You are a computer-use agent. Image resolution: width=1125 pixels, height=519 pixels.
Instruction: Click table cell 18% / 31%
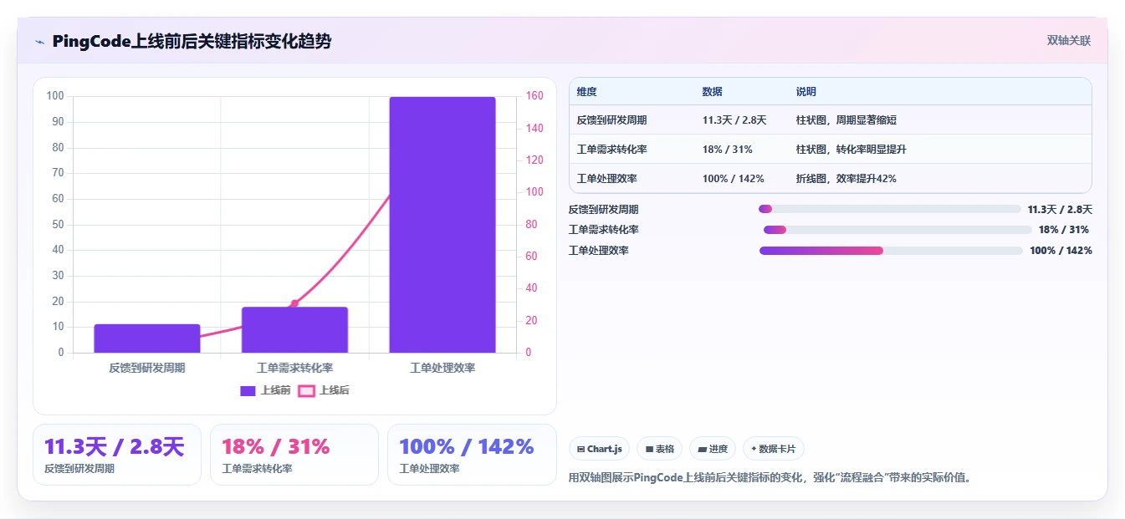click(728, 150)
